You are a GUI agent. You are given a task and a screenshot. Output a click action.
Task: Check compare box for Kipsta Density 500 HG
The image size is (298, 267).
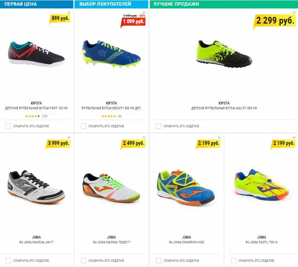[x=83, y=126]
